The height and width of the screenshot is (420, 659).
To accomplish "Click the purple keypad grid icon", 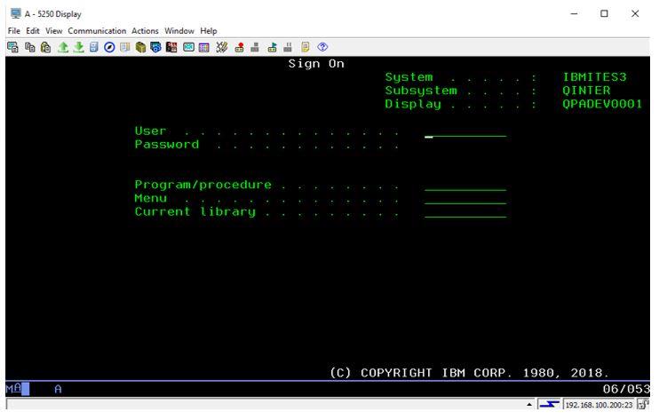I will pyautogui.click(x=204, y=47).
